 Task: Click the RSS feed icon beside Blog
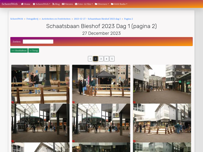(53, 4)
